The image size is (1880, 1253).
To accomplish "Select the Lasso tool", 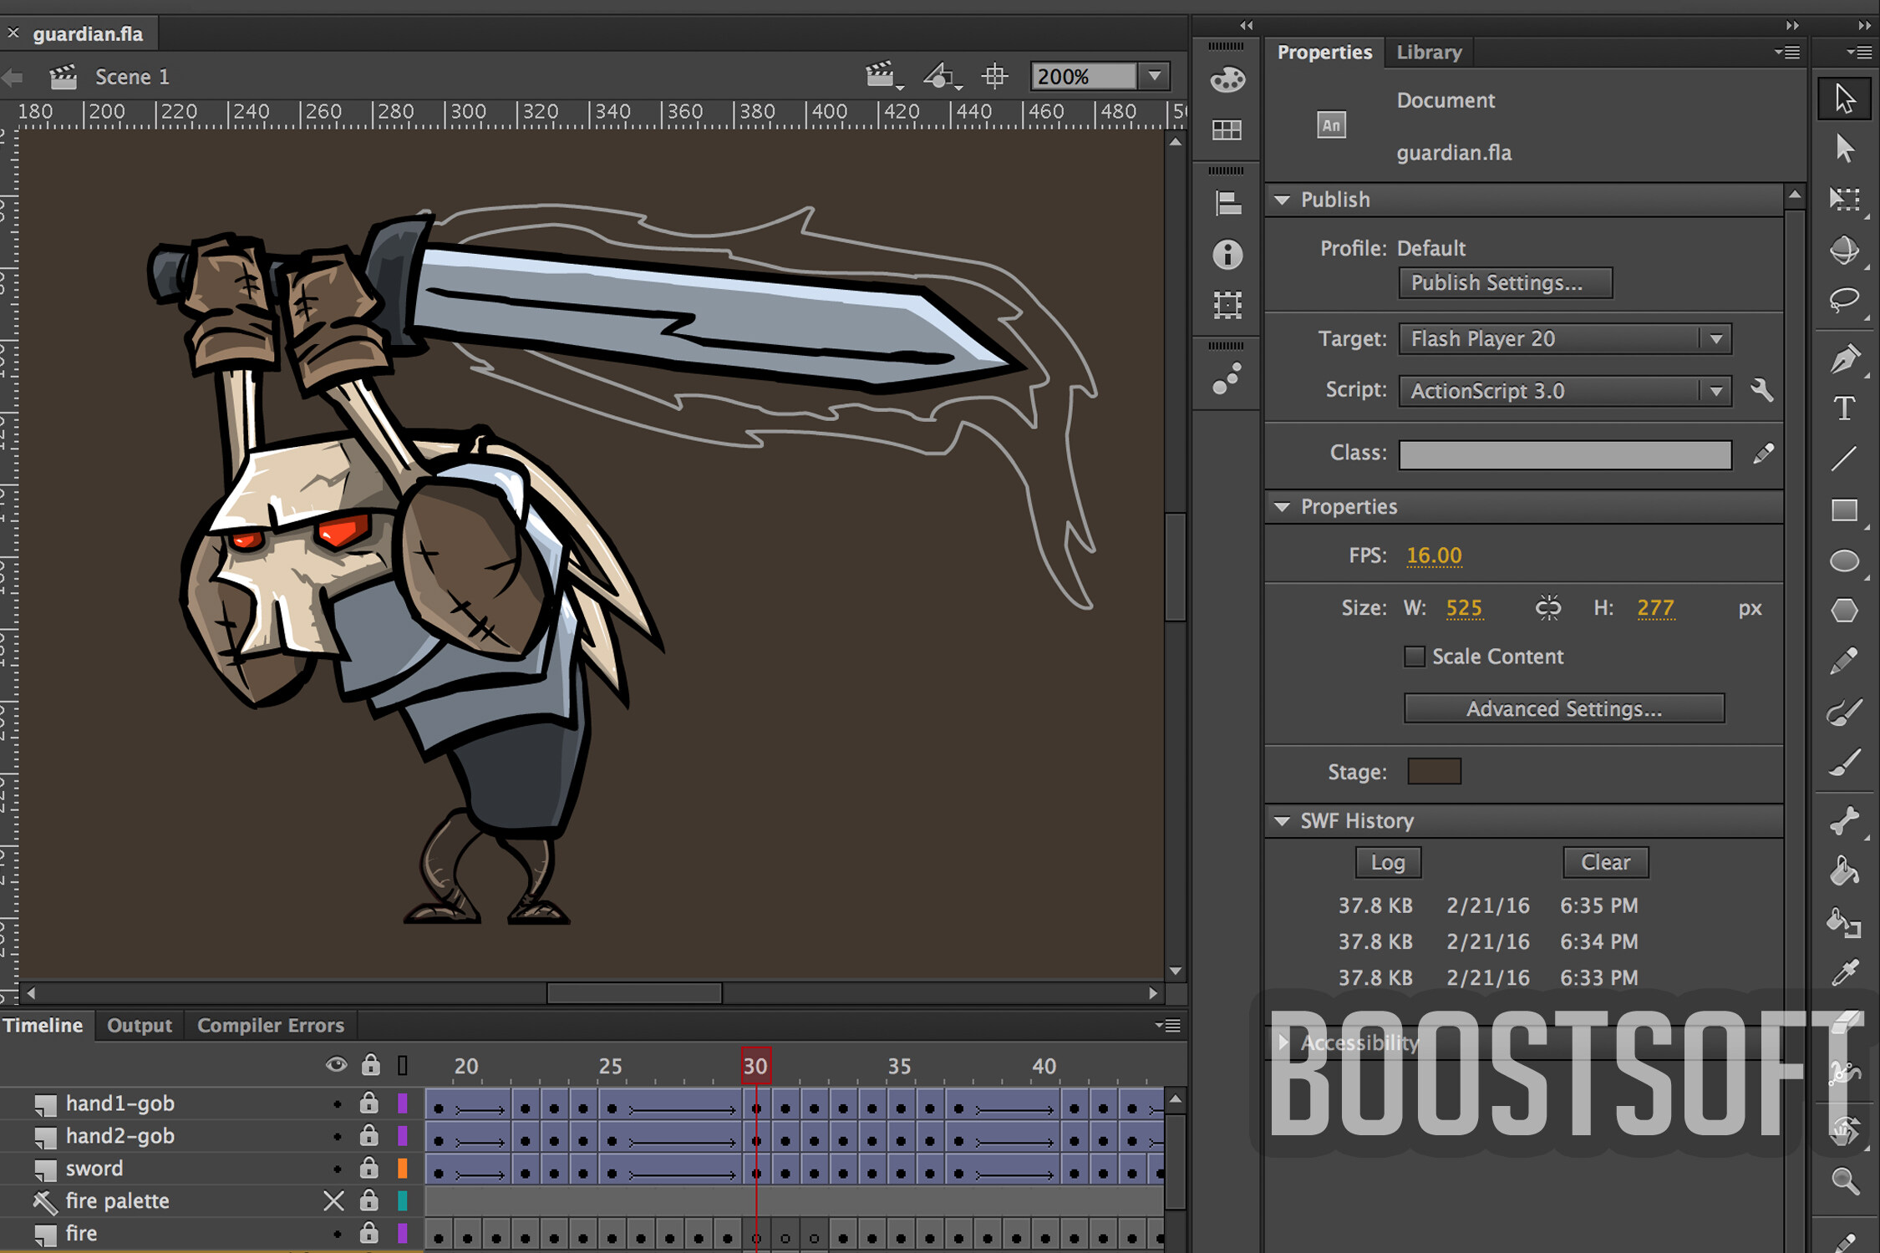I will point(1844,300).
